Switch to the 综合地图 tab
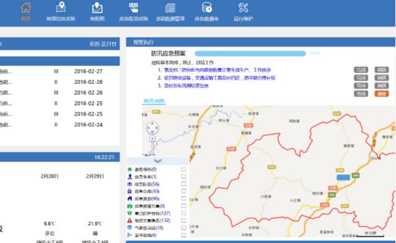 click(154, 101)
